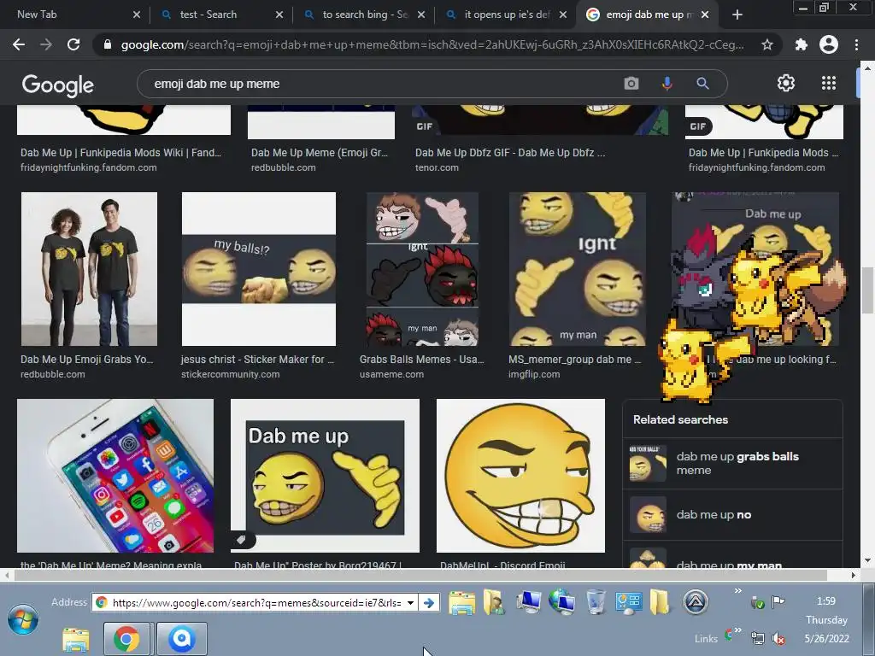Click the Chrome URL address bar
This screenshot has height=656, width=875.
(x=432, y=44)
